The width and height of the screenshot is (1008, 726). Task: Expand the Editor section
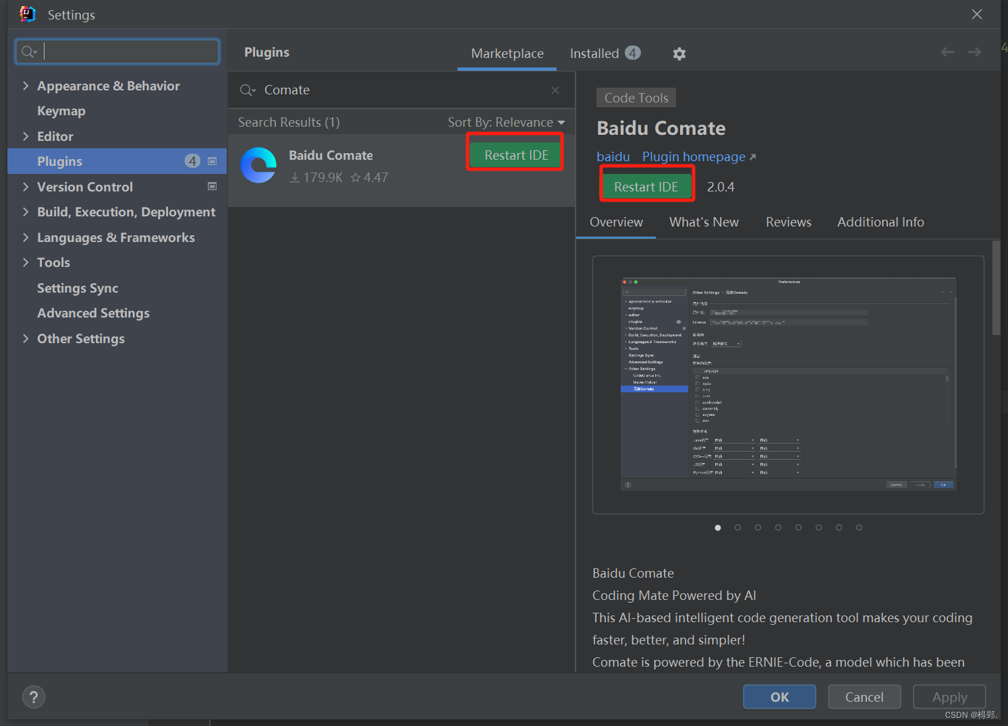tap(26, 136)
